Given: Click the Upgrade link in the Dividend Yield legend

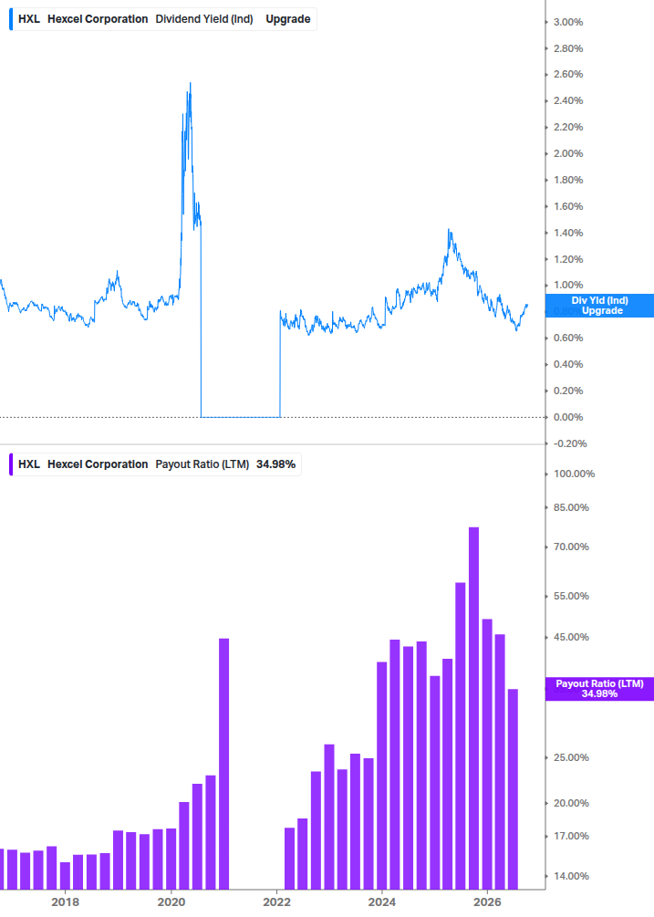Looking at the screenshot, I should (x=287, y=19).
